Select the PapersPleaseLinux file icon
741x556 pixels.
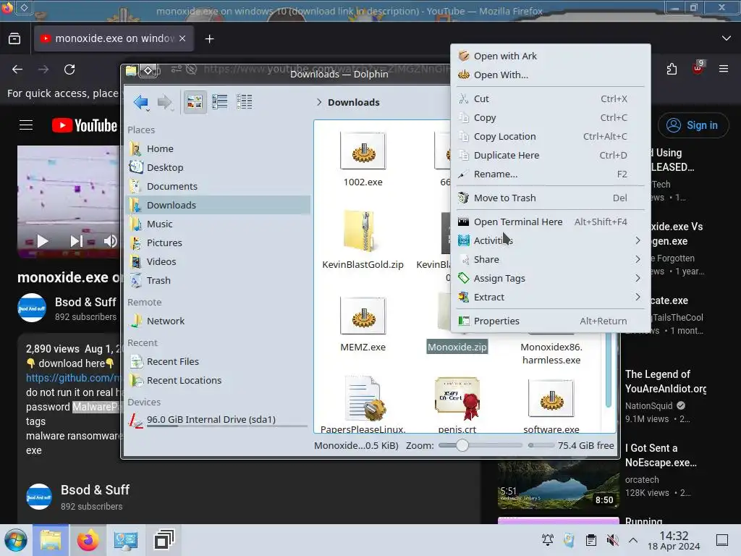pos(365,399)
